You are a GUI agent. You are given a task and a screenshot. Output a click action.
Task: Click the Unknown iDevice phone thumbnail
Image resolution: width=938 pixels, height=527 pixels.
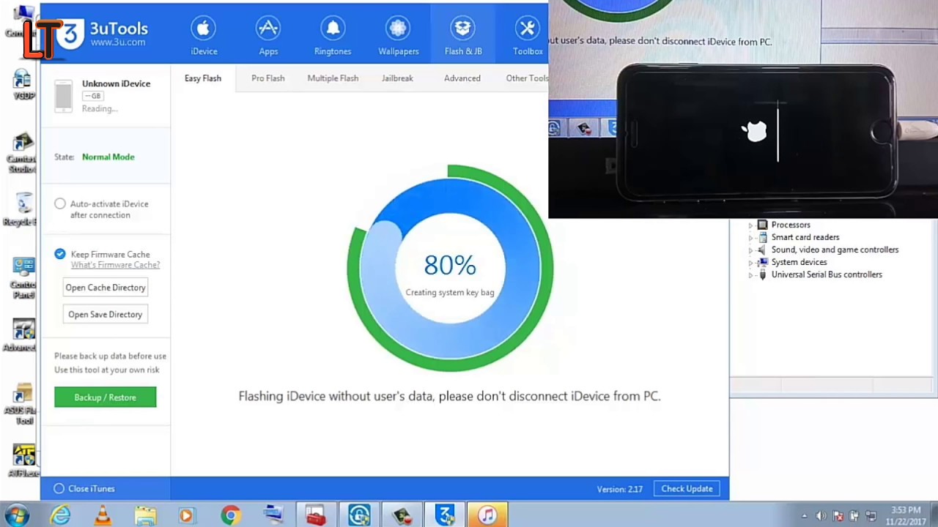(64, 96)
